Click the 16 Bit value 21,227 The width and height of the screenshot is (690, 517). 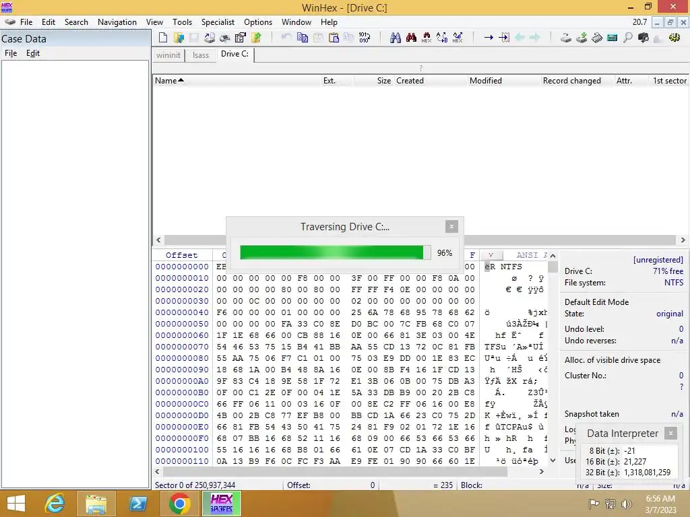pos(635,462)
